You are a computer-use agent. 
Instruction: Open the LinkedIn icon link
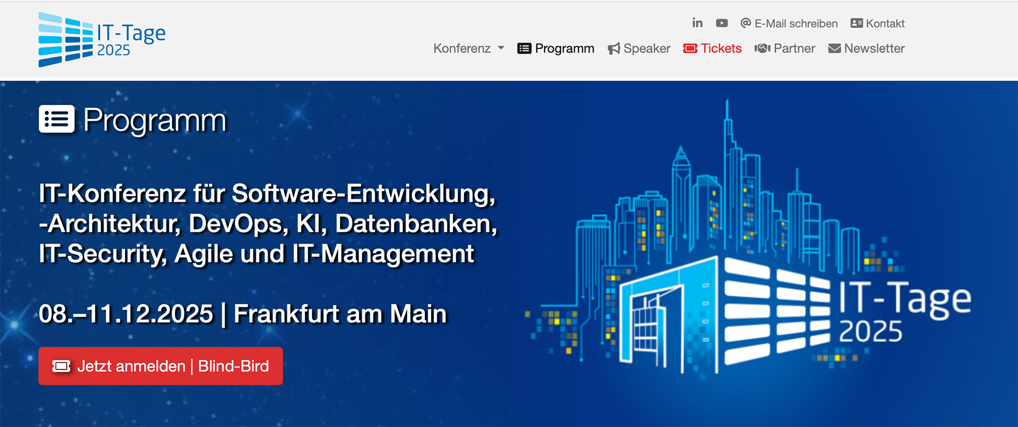point(697,23)
